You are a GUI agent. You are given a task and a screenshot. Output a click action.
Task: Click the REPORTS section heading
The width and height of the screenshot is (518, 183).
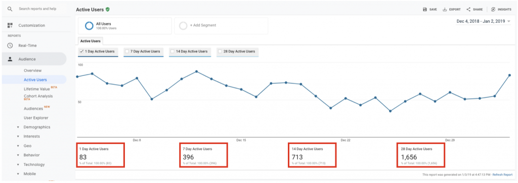click(x=14, y=36)
